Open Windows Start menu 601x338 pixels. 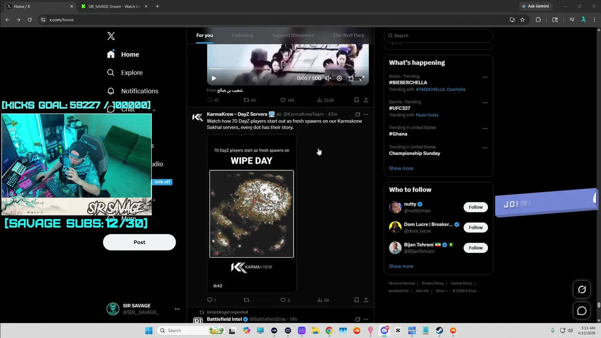149,330
